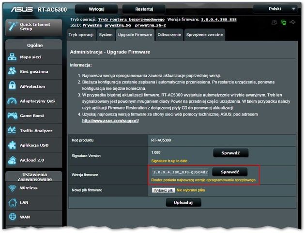The height and width of the screenshot is (233, 305).
Task: Open the Sprzężenie zwrotne tab
Action: [x=204, y=34]
